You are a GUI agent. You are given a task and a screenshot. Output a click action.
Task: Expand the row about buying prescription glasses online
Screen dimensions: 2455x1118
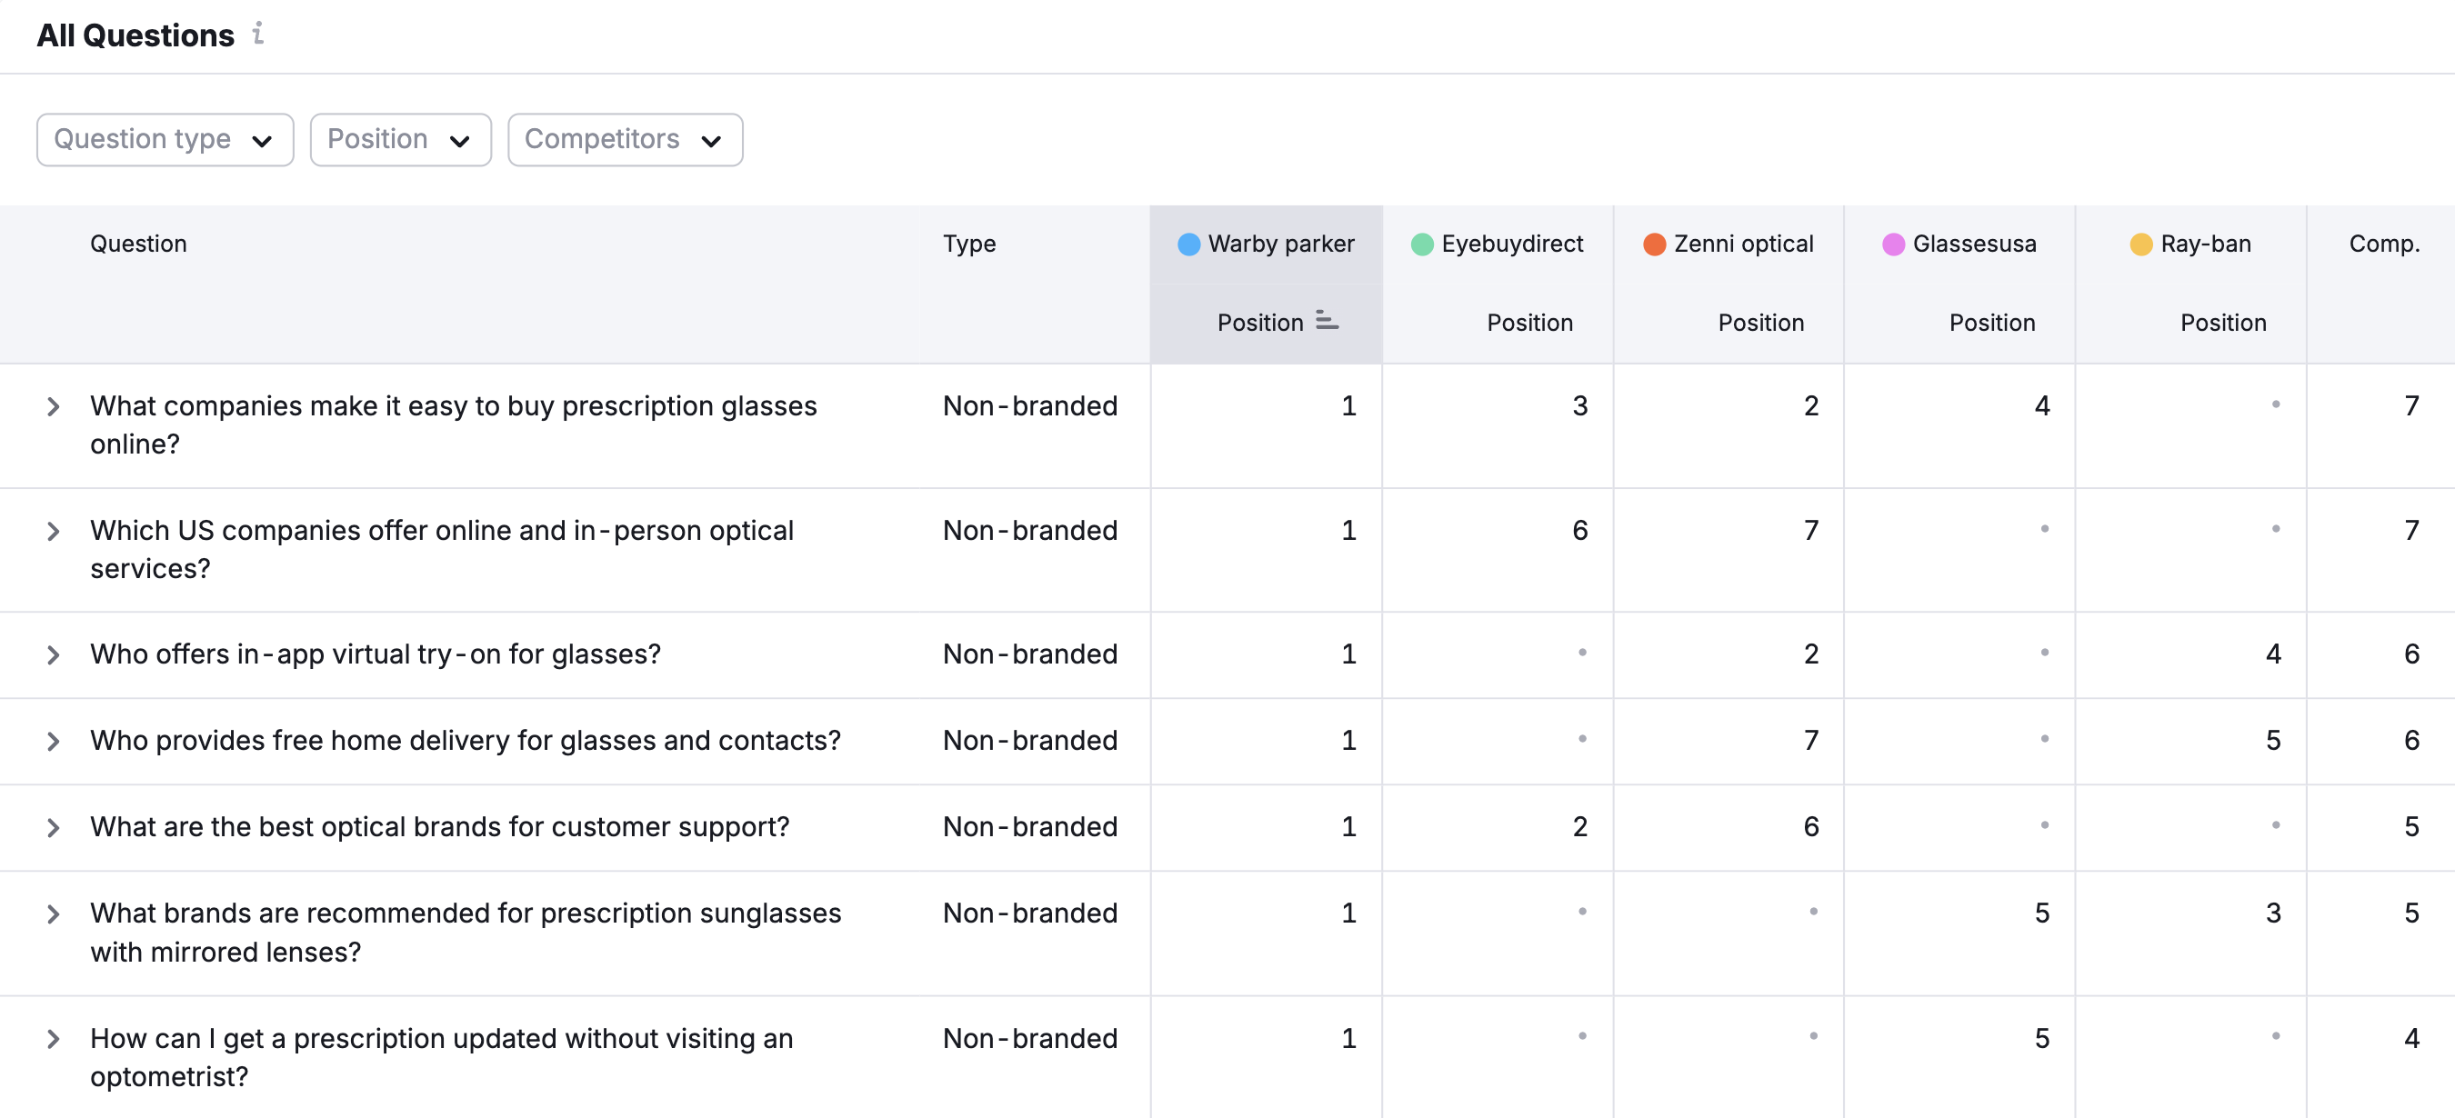pyautogui.click(x=53, y=406)
